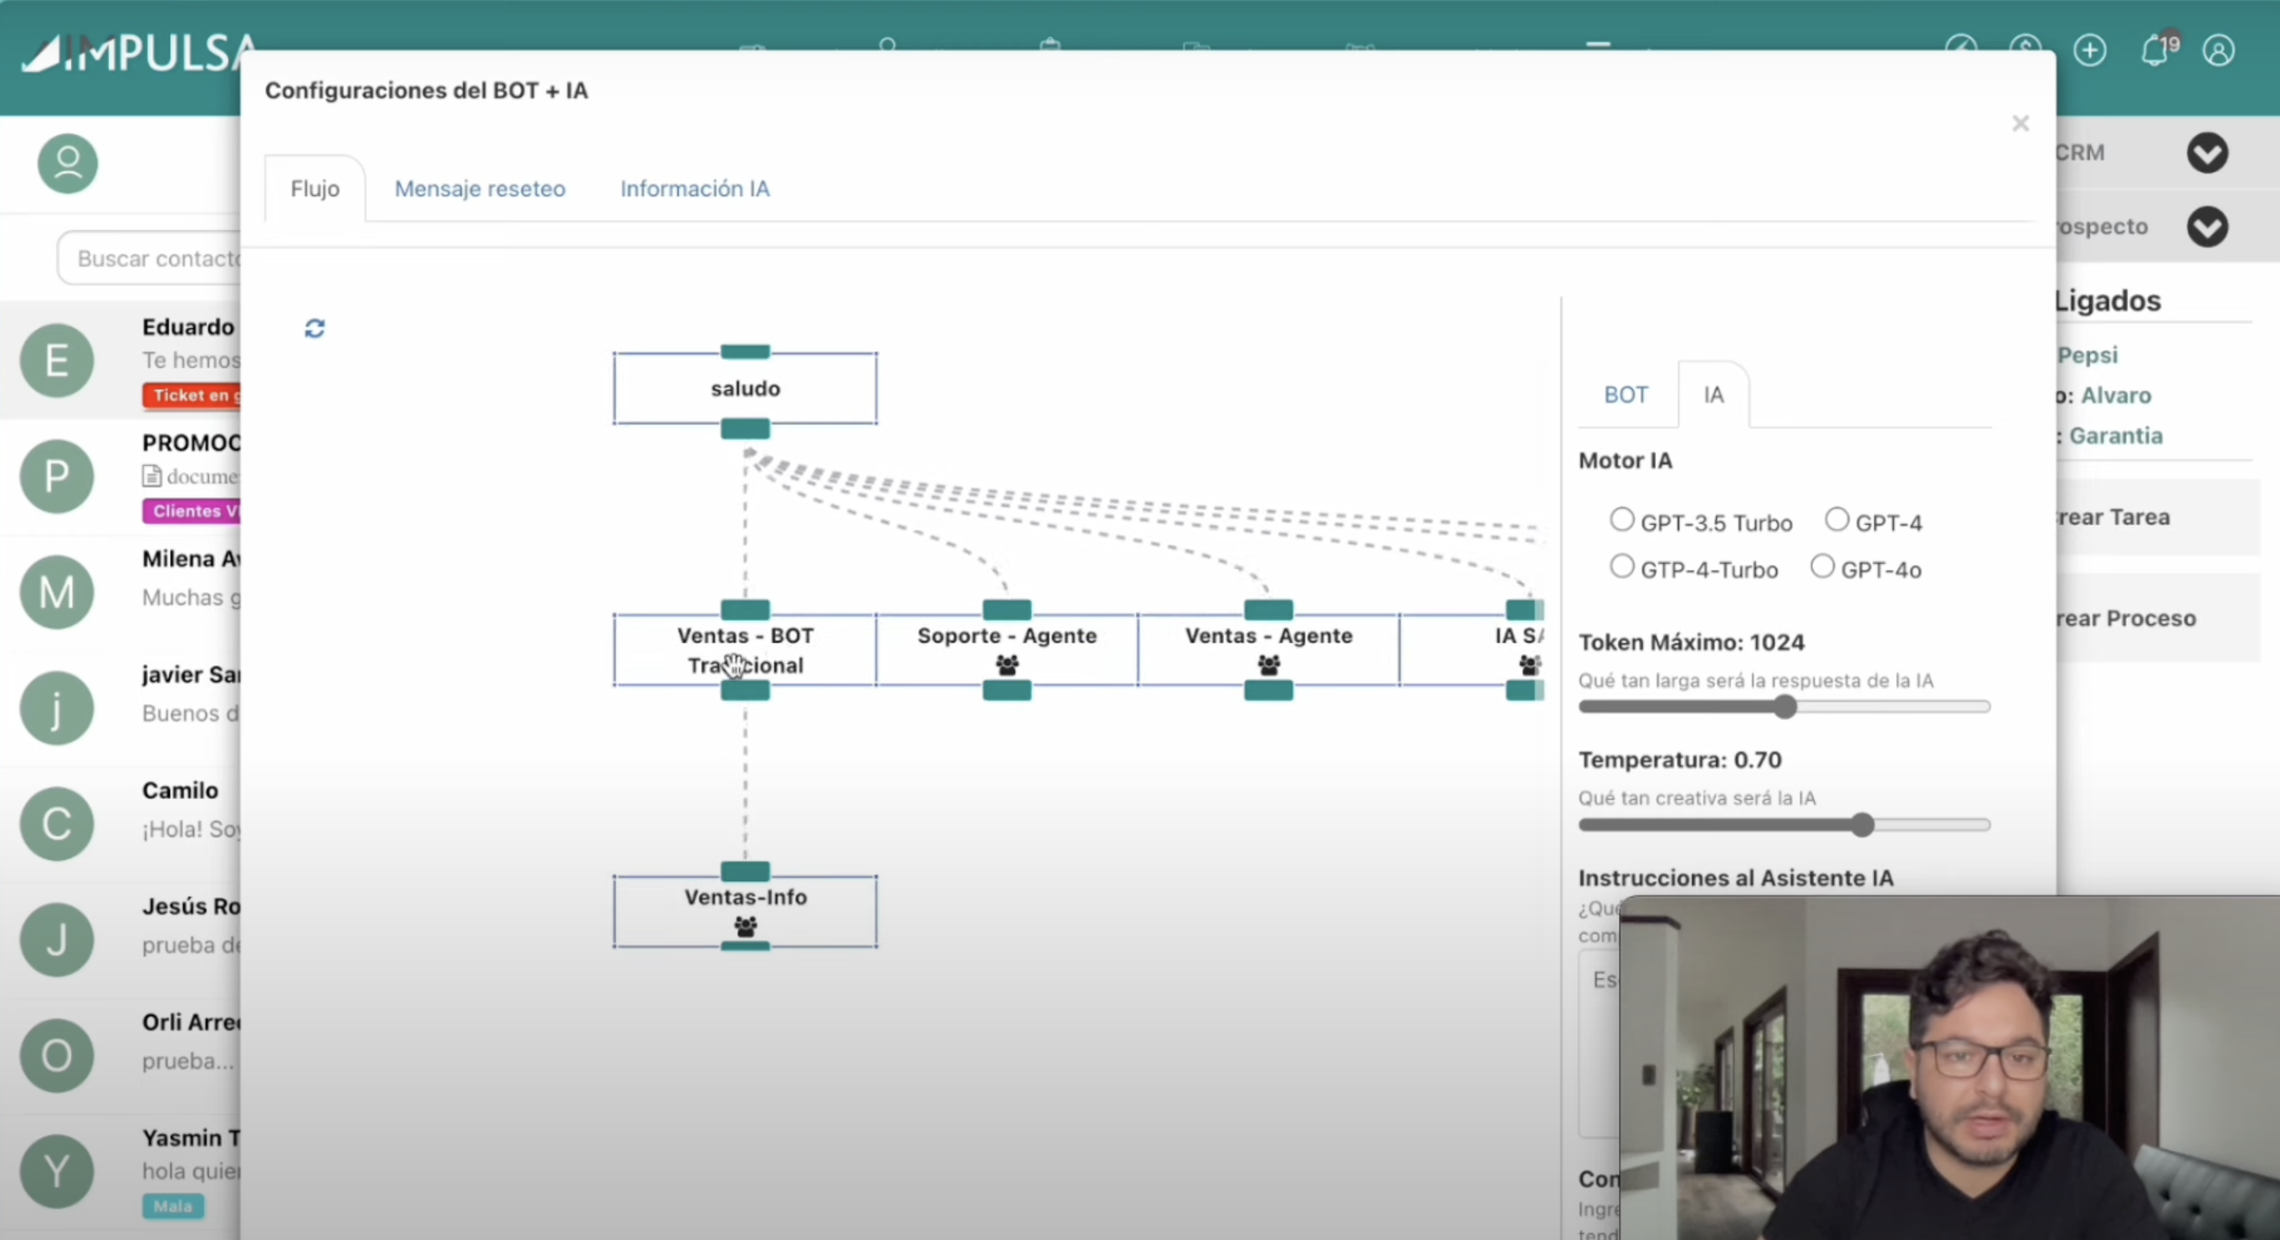Viewport: 2280px width, 1240px height.
Task: Select the Soporte - Agente node
Action: (x=1007, y=649)
